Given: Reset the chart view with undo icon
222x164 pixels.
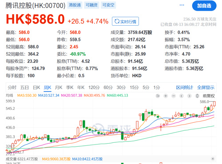Looking at the screenshot, I should pyautogui.click(x=158, y=96).
